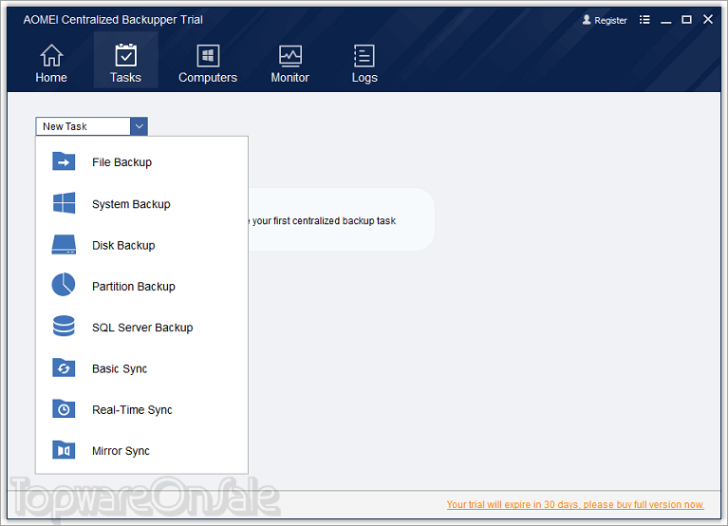Maximize the AOMEI Backupper window

pos(686,20)
